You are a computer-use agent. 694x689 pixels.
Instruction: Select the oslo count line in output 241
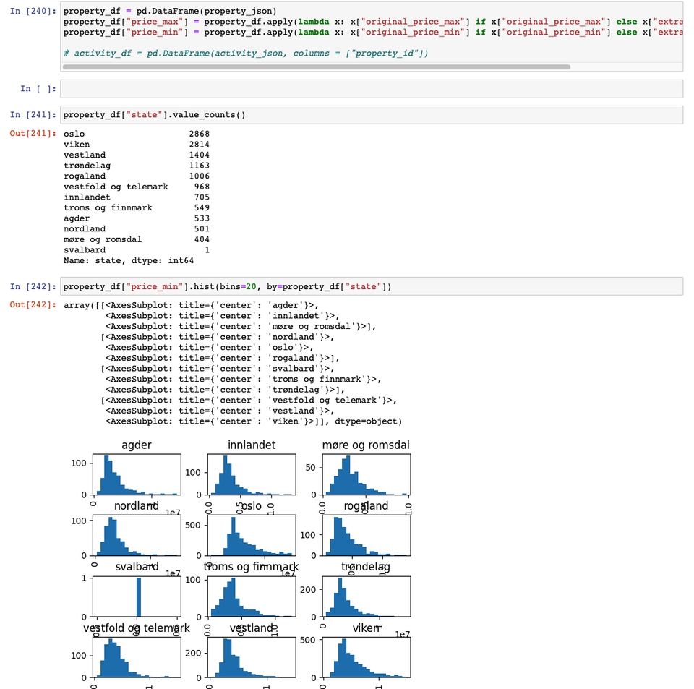pyautogui.click(x=130, y=133)
